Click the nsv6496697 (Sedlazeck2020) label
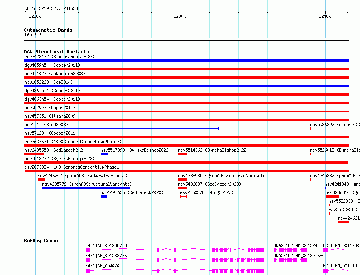This screenshot has width=360, height=275. [x=210, y=184]
